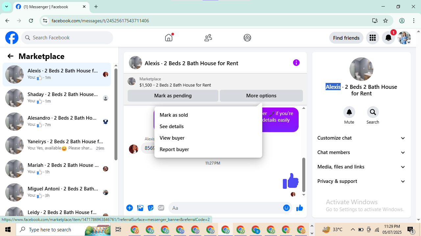
Task: Close the Messenger browser tab
Action: [x=84, y=7]
